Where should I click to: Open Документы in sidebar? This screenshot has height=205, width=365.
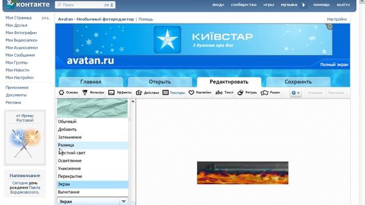(16, 95)
